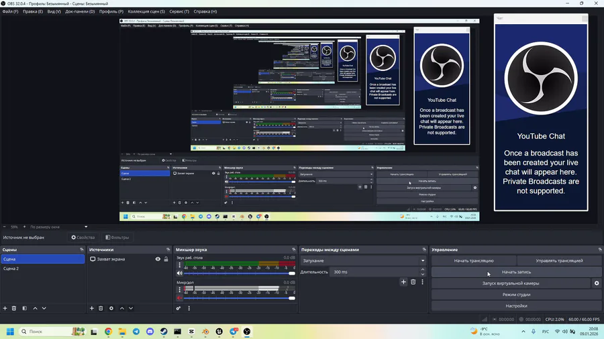Click taskbar Поиск search box
The width and height of the screenshot is (604, 339).
[52, 332]
